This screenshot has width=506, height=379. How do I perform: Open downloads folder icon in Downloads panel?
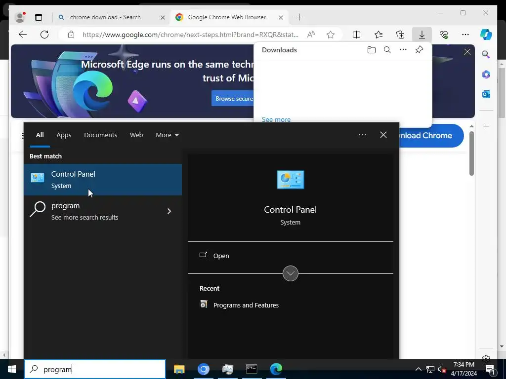tap(372, 50)
